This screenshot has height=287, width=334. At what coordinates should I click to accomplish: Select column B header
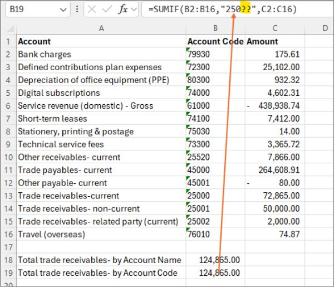point(215,28)
